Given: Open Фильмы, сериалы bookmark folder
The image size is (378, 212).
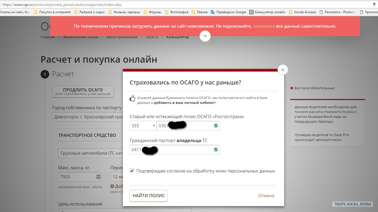Looking at the screenshot, I should (124, 12).
